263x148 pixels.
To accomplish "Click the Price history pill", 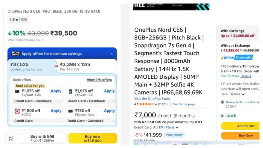I will point(174,135).
